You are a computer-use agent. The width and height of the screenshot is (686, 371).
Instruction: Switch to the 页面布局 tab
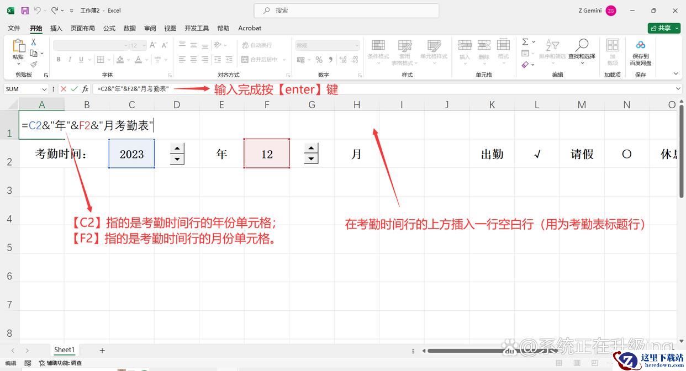(83, 28)
